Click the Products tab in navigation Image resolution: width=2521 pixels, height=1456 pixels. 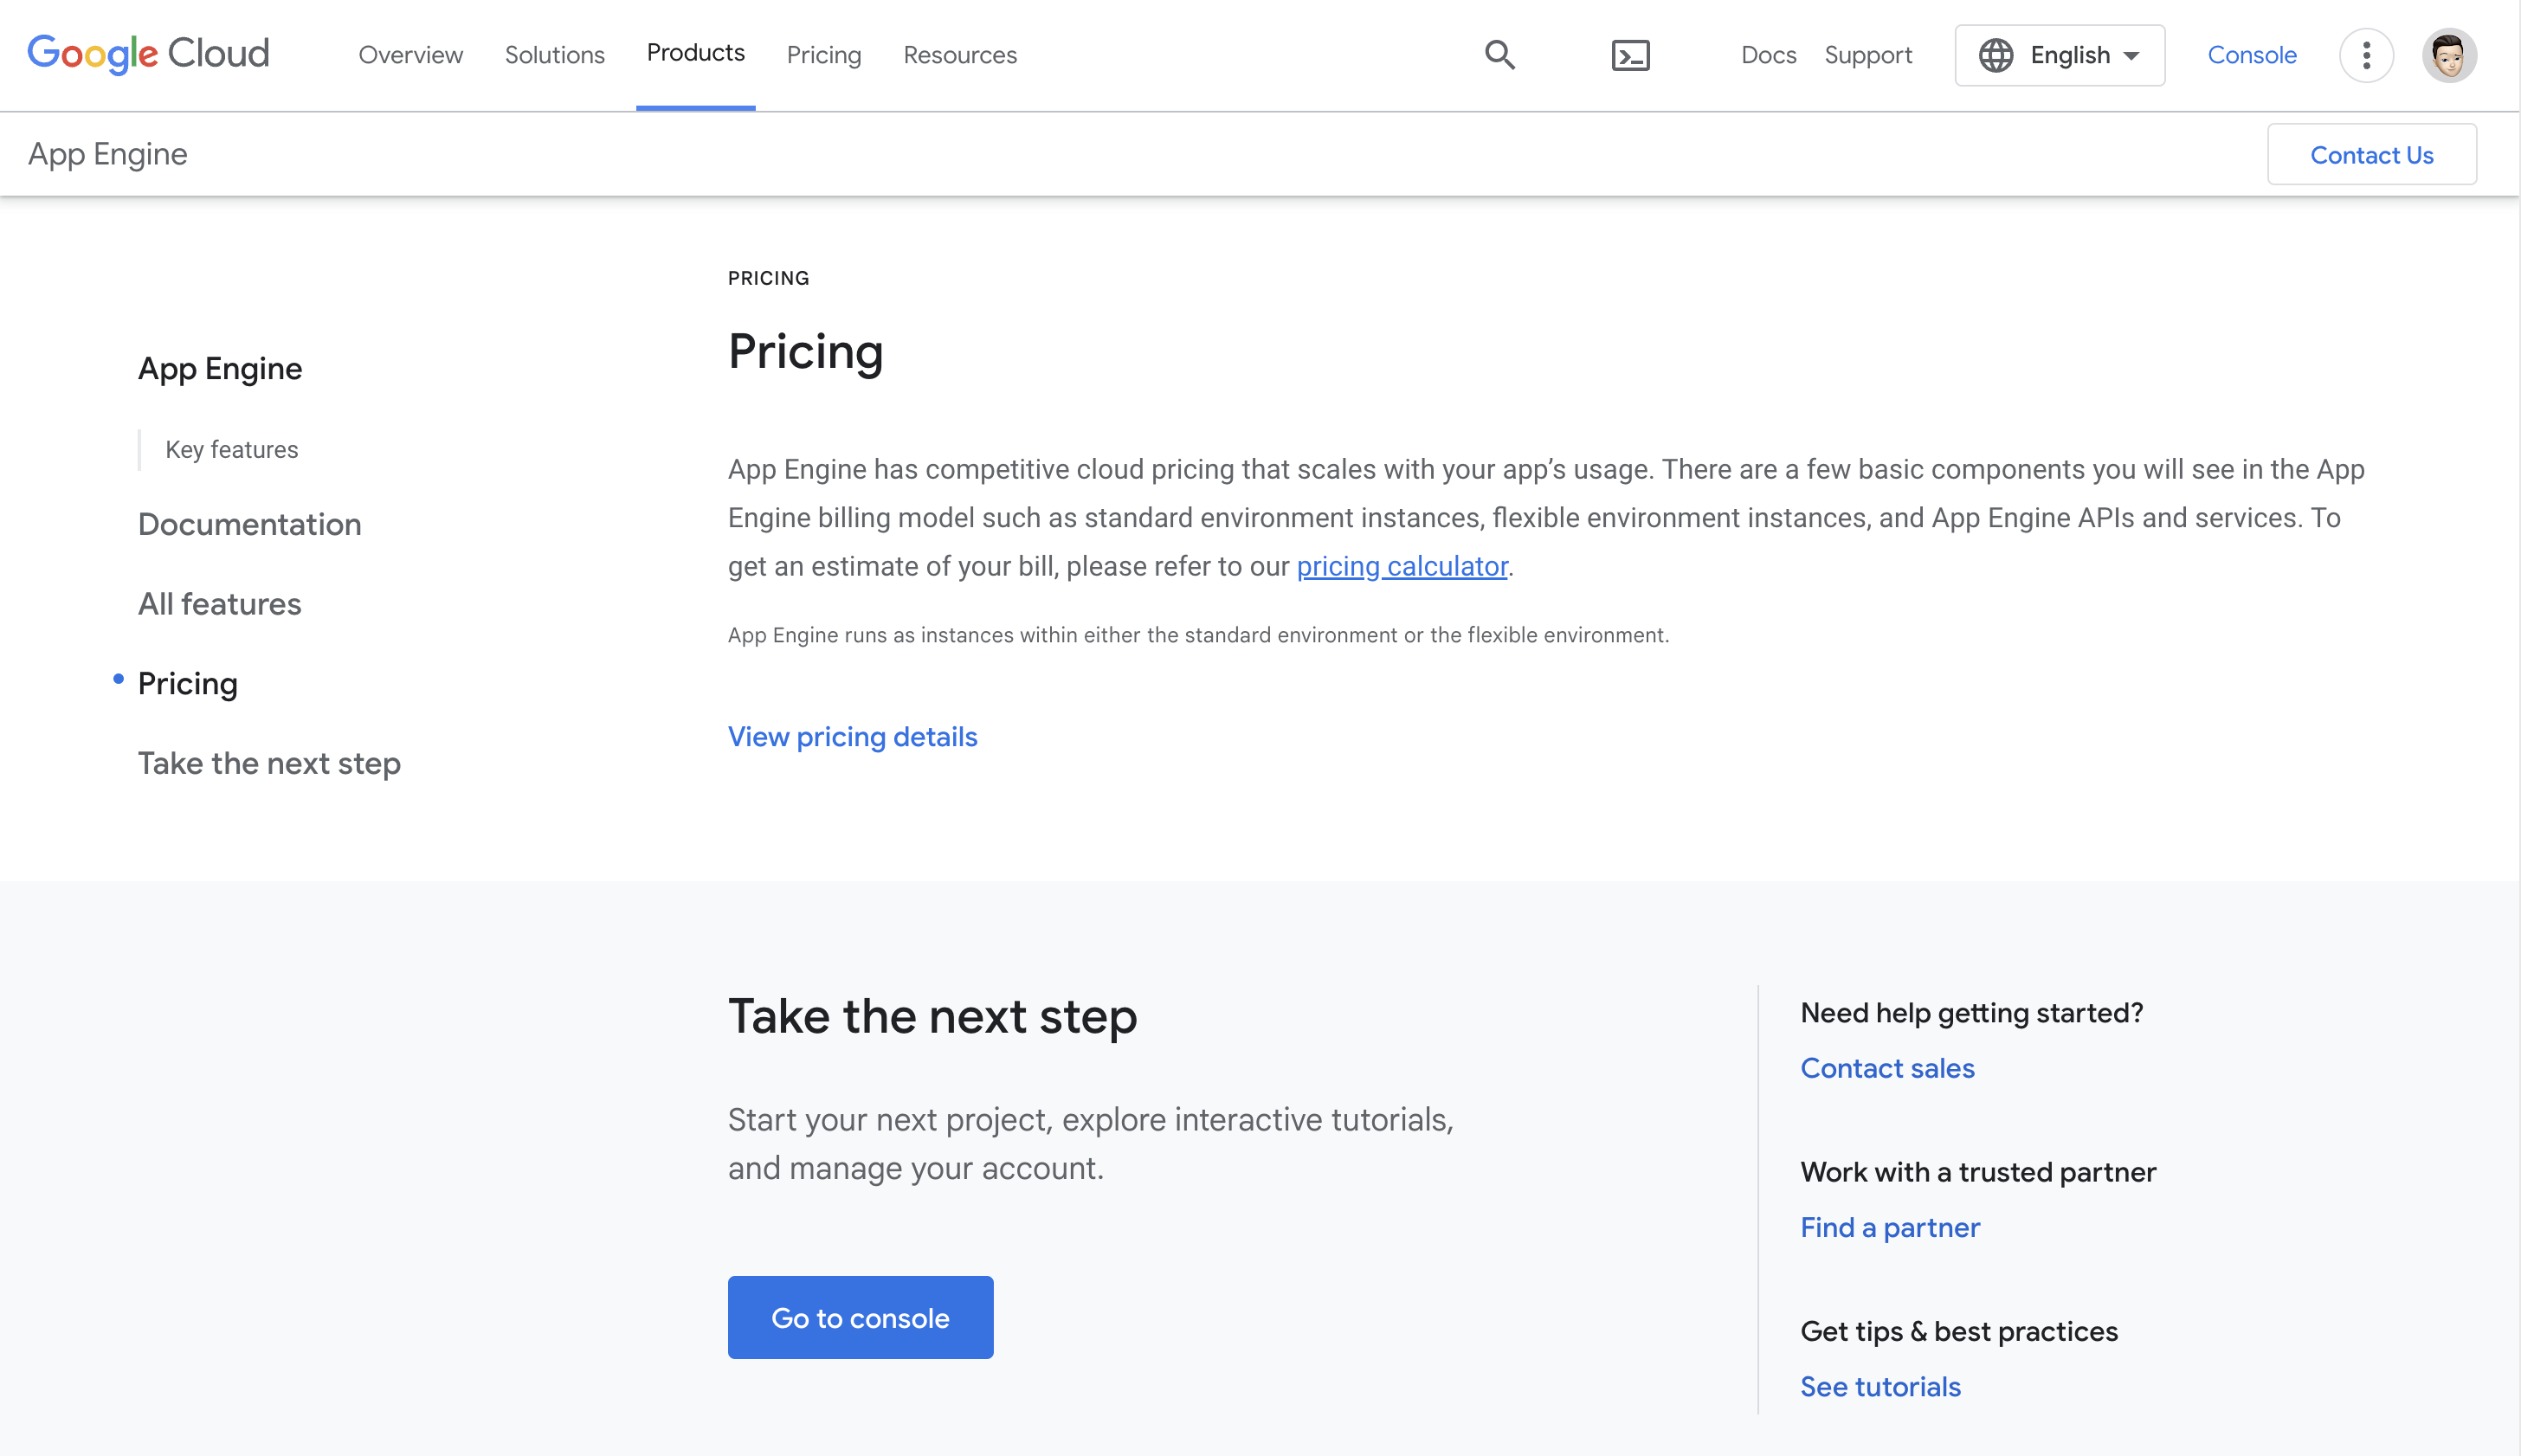[695, 54]
